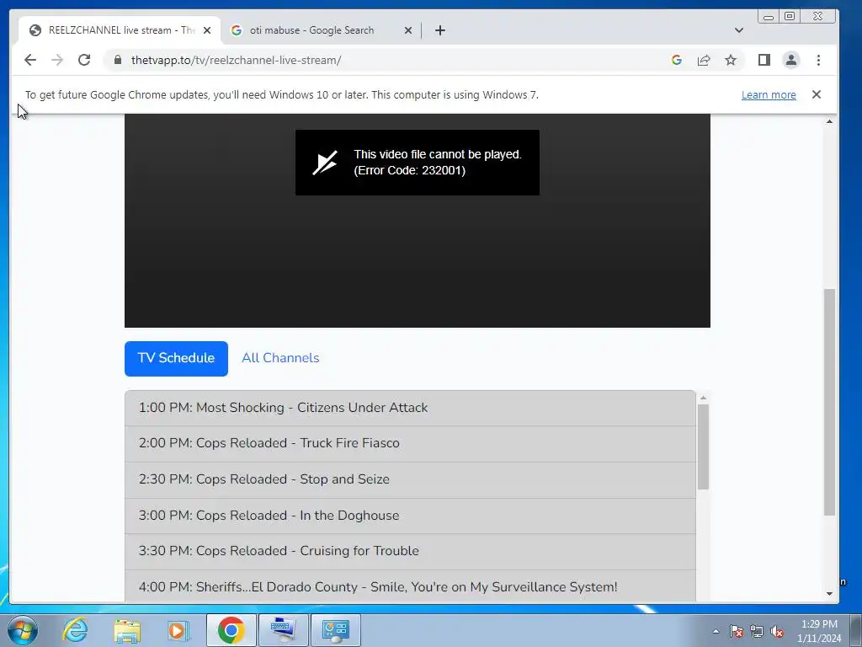862x647 pixels.
Task: Open the side panel
Action: point(764,60)
